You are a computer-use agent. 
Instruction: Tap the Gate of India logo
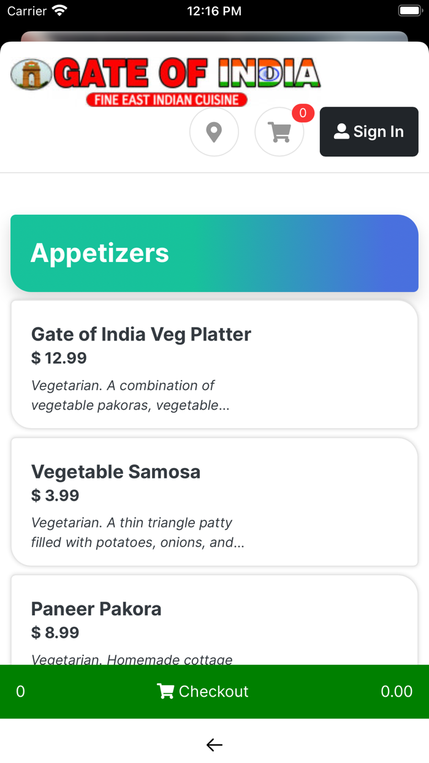tap(165, 82)
